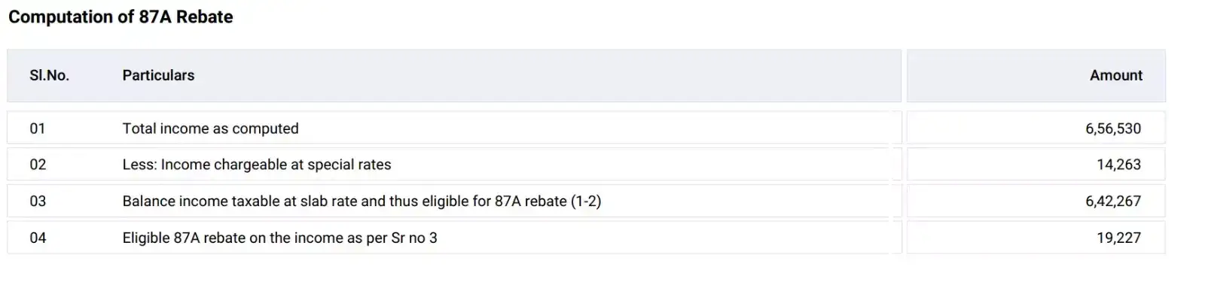Image resolution: width=1205 pixels, height=294 pixels.
Task: Click the Particulars column header
Action: point(158,75)
